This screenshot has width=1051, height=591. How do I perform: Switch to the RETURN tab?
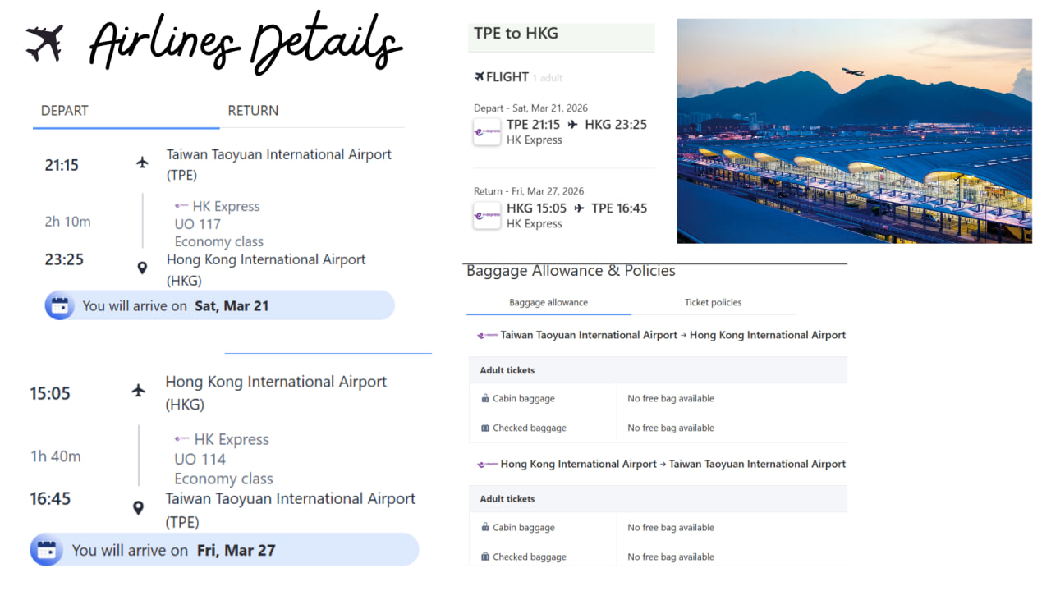click(x=253, y=111)
